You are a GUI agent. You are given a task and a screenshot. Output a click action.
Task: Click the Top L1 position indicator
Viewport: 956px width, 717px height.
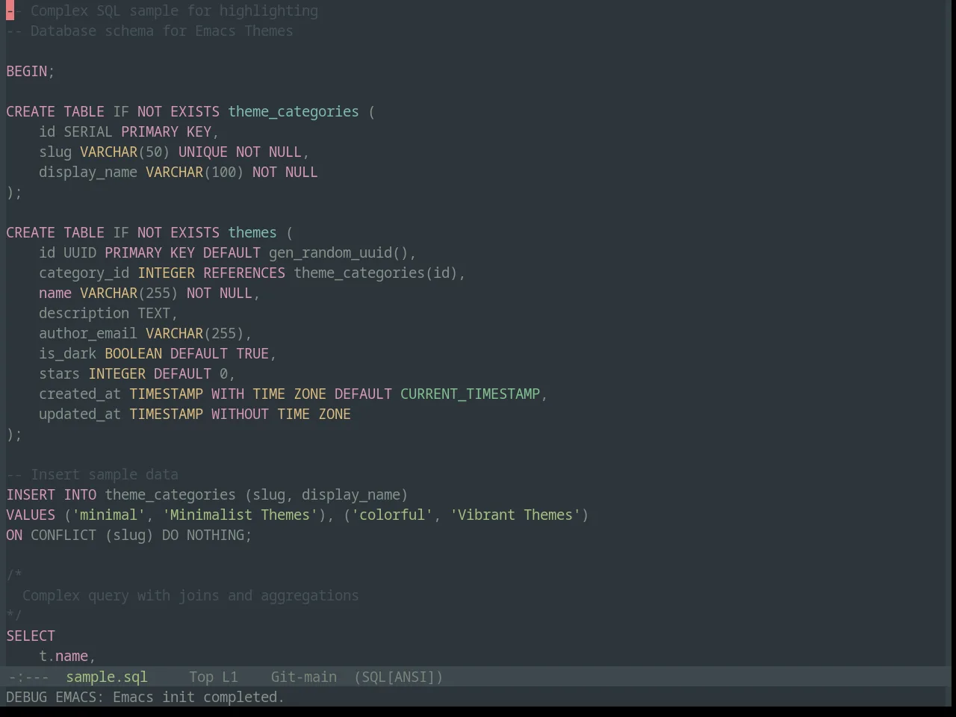(x=214, y=677)
